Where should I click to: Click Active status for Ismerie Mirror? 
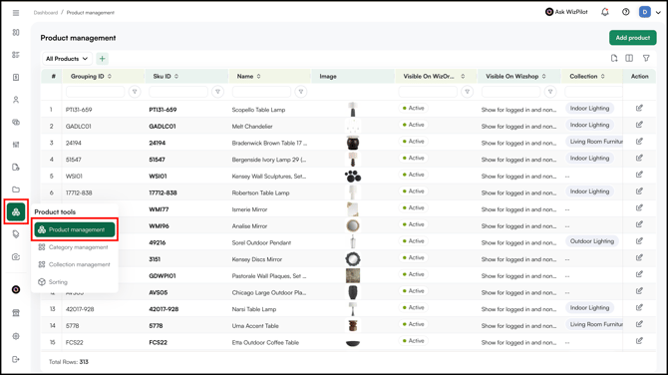[x=413, y=208]
